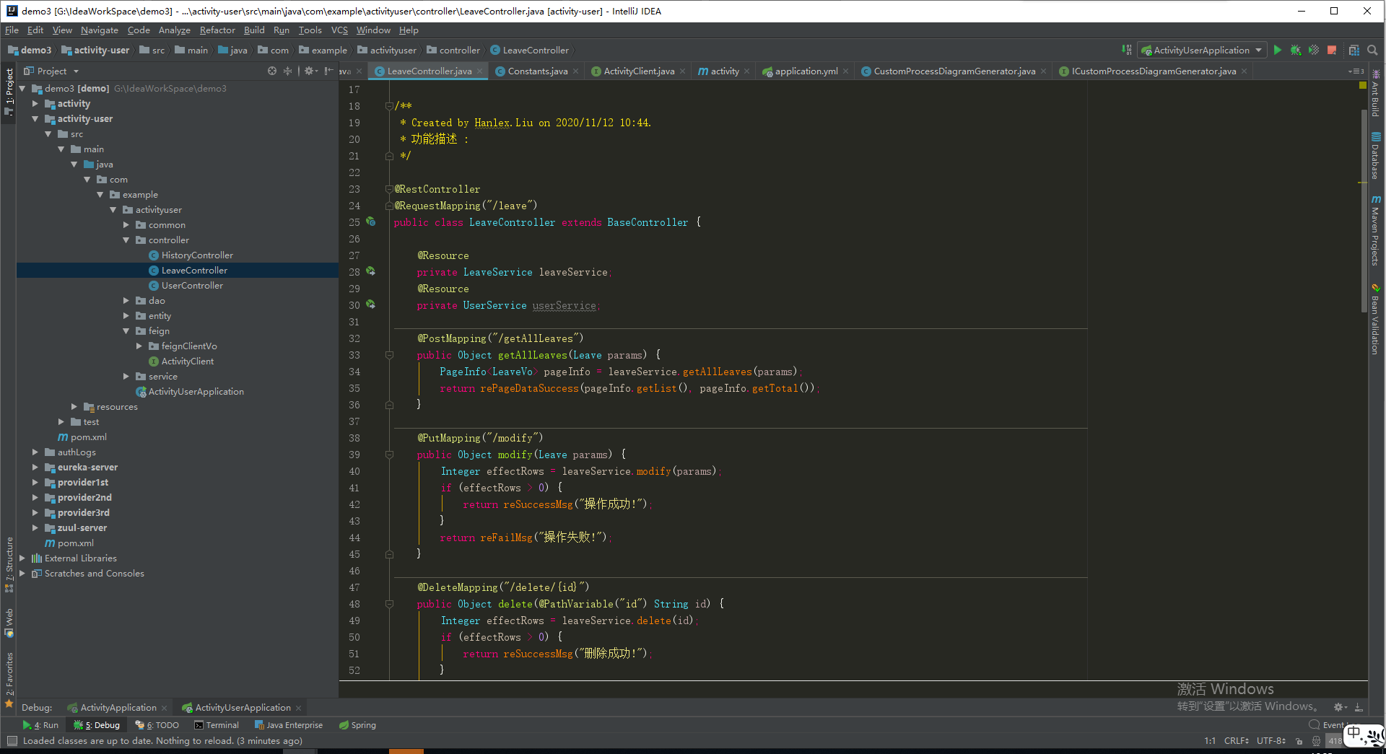
Task: Open the Event Log link
Action: point(1333,725)
